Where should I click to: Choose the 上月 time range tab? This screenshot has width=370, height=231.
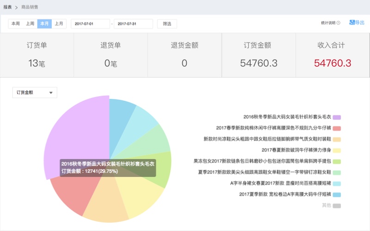tap(59, 24)
